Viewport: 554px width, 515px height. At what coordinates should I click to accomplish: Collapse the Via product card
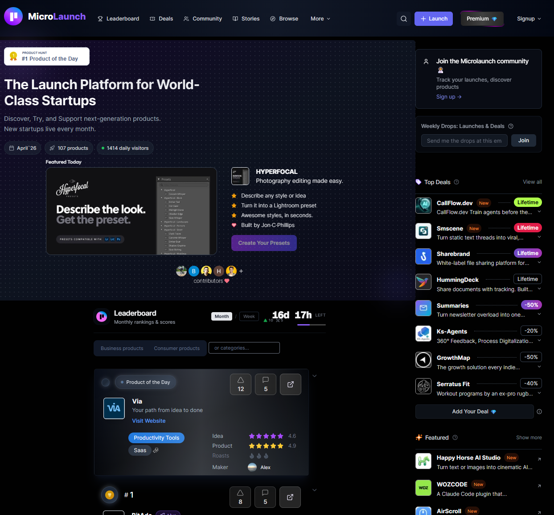(315, 375)
